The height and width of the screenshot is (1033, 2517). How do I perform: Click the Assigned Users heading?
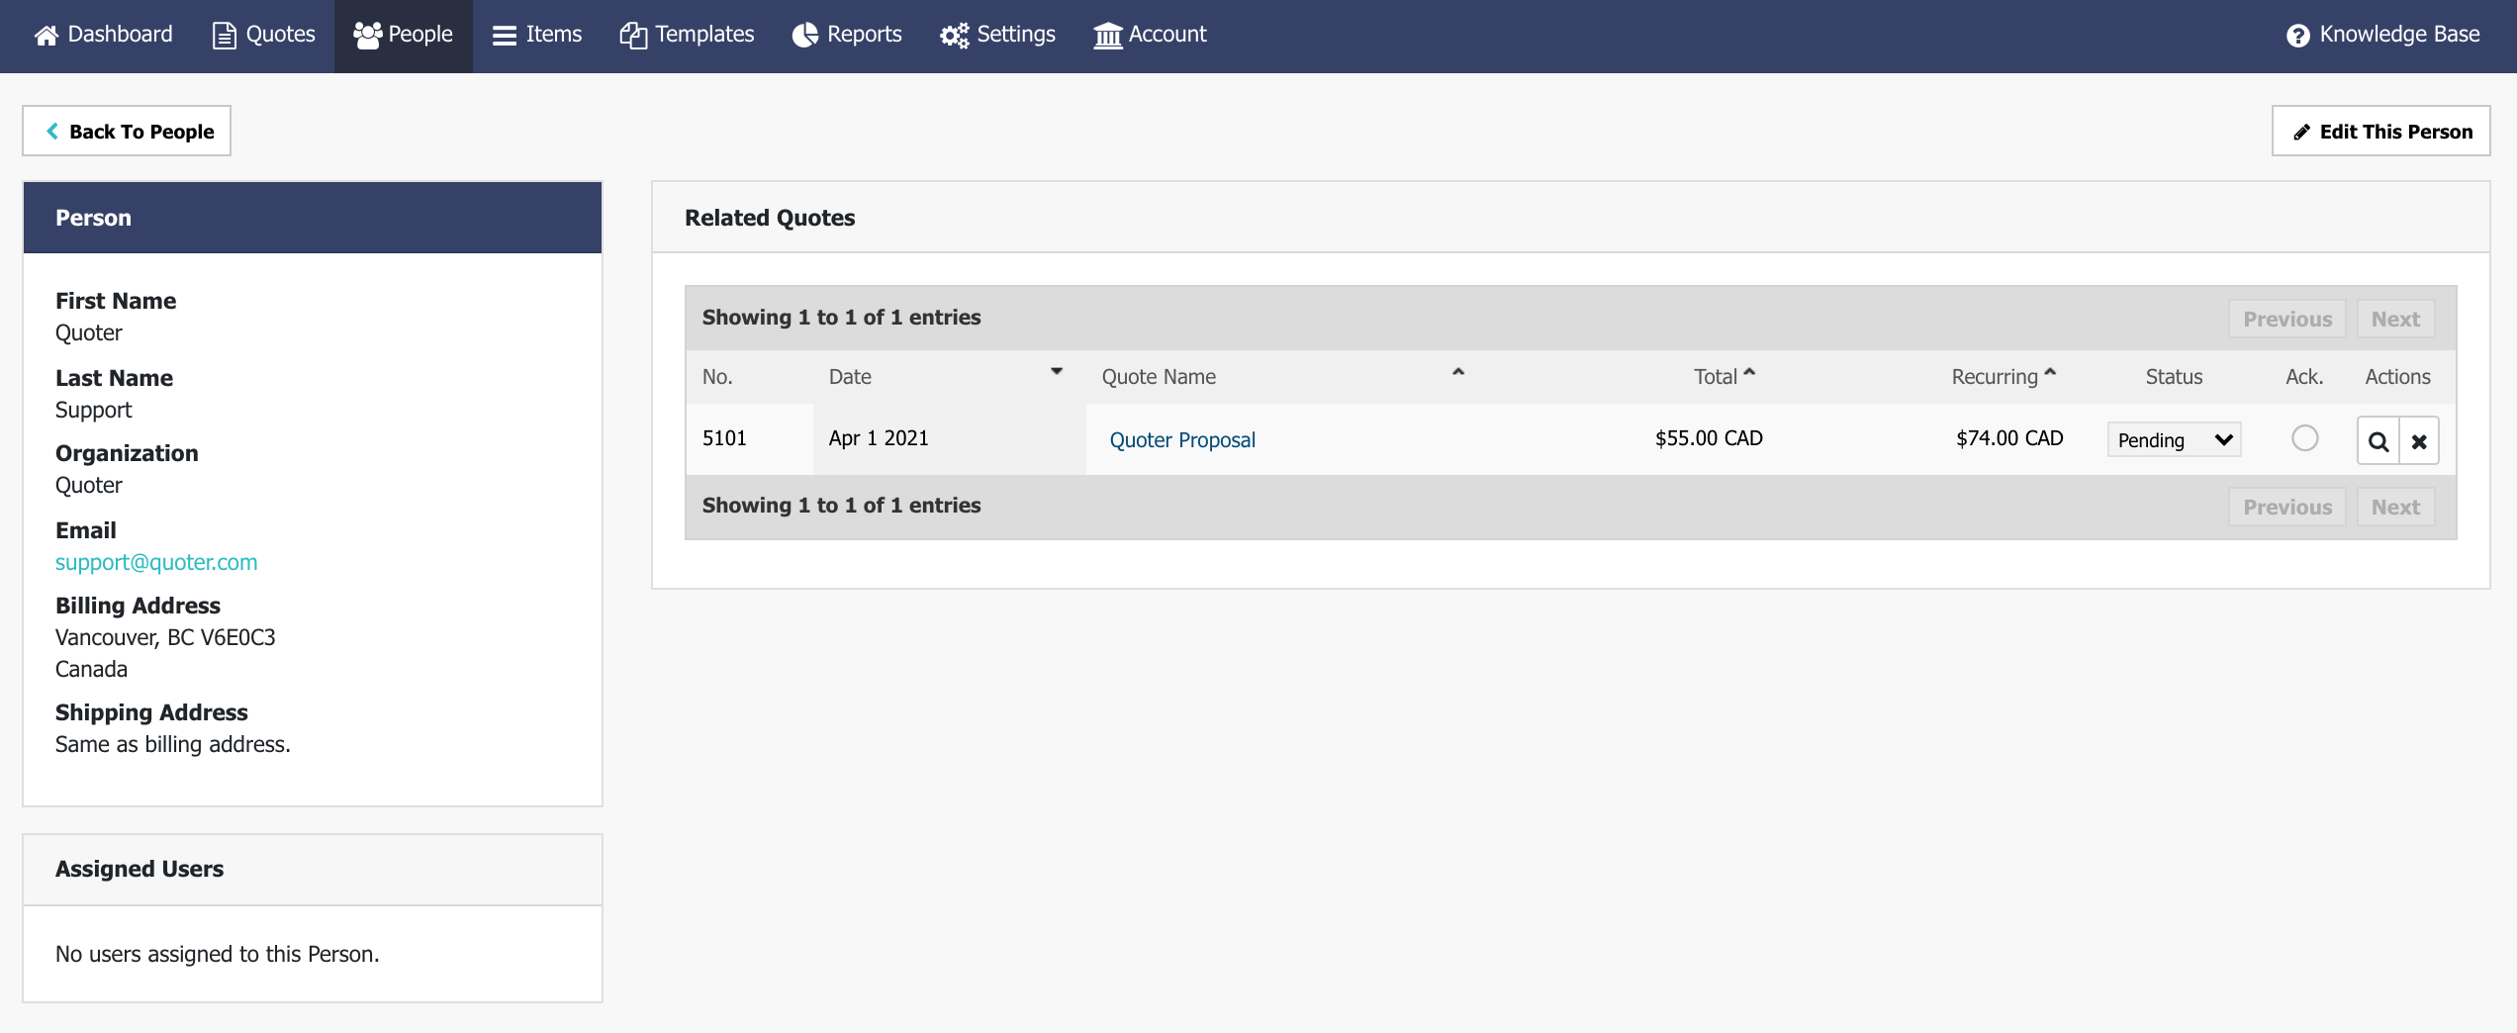coord(140,869)
